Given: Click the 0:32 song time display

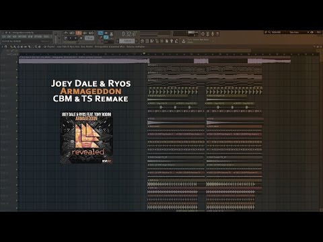Looking at the screenshot, I should pyautogui.click(x=129, y=34).
